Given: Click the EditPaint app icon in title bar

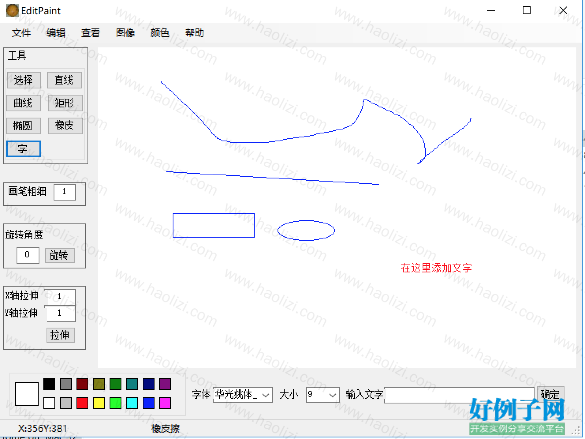Looking at the screenshot, I should pos(13,11).
